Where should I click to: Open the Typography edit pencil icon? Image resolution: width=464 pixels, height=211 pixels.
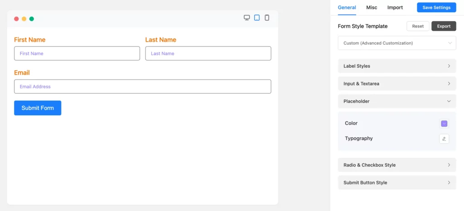pyautogui.click(x=444, y=139)
